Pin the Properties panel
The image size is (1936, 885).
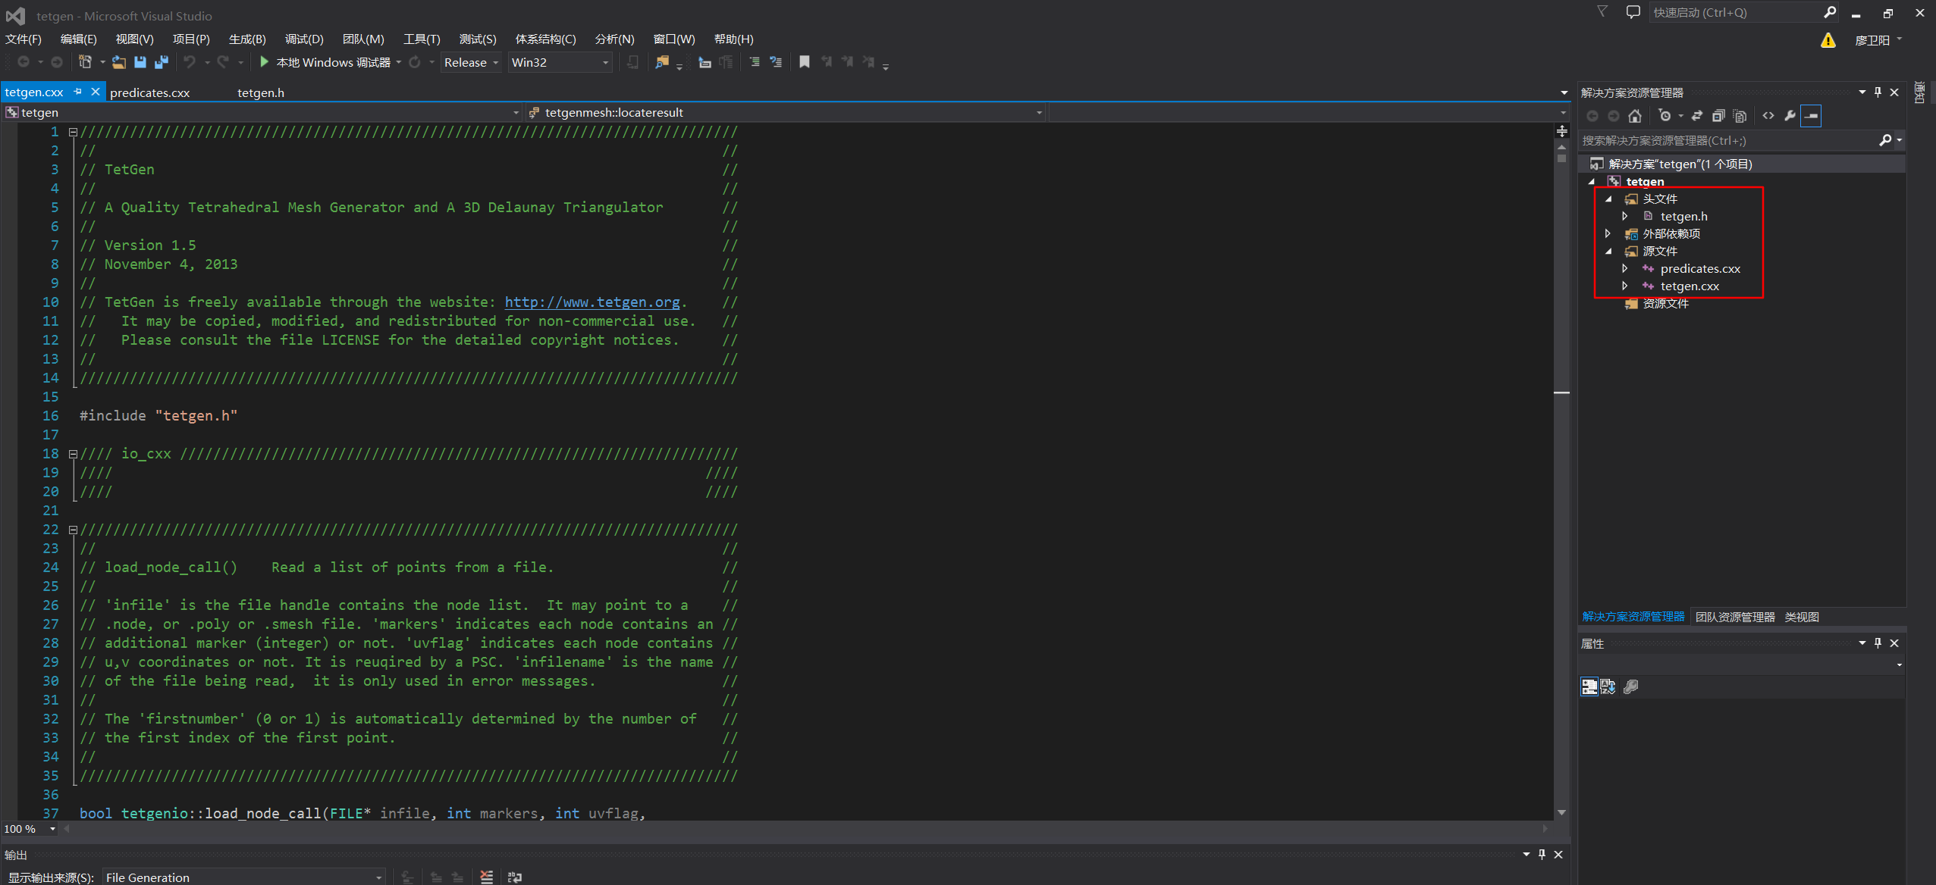click(x=1878, y=643)
